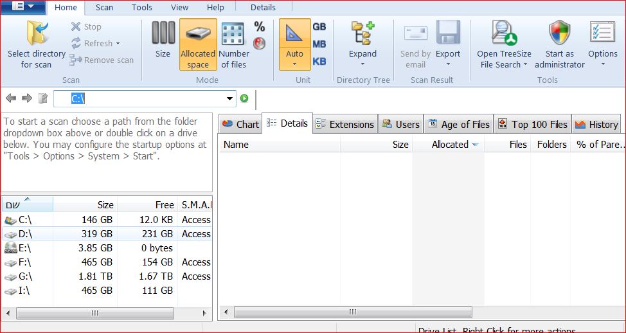Image resolution: width=626 pixels, height=333 pixels.
Task: Select the Details view tab
Action: click(x=287, y=123)
